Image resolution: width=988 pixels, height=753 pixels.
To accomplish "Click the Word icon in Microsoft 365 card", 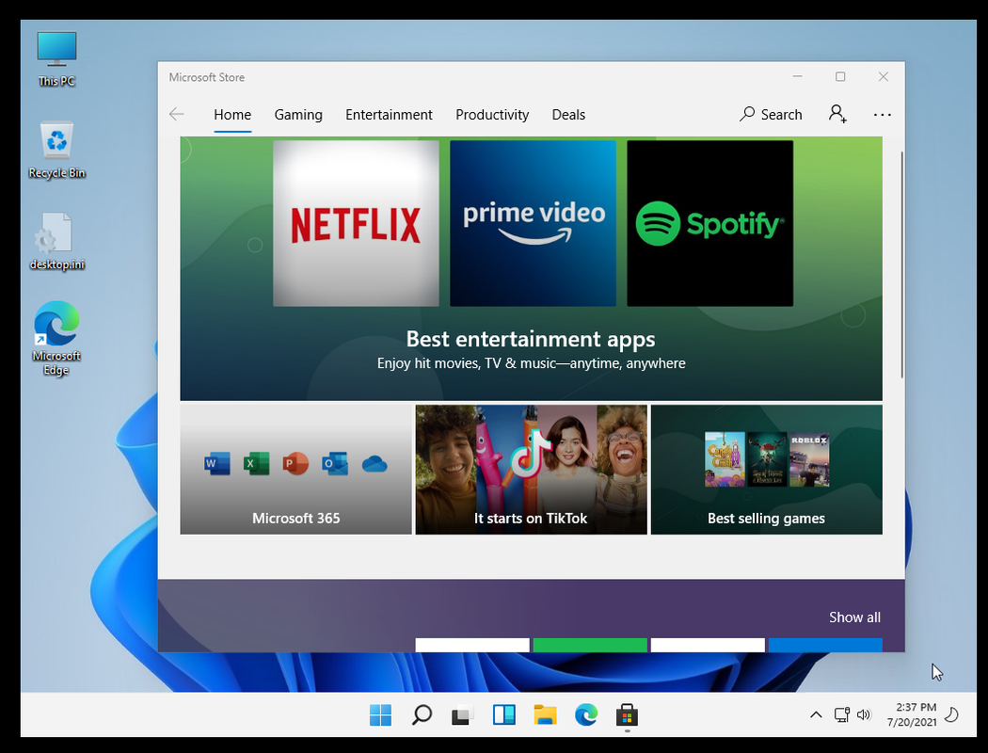I will point(217,464).
